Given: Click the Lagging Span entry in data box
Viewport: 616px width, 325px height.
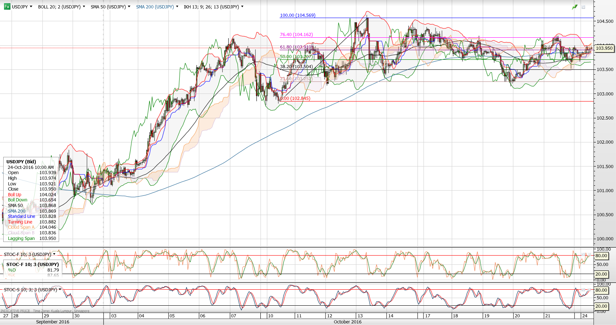Looking at the screenshot, I should (21, 238).
